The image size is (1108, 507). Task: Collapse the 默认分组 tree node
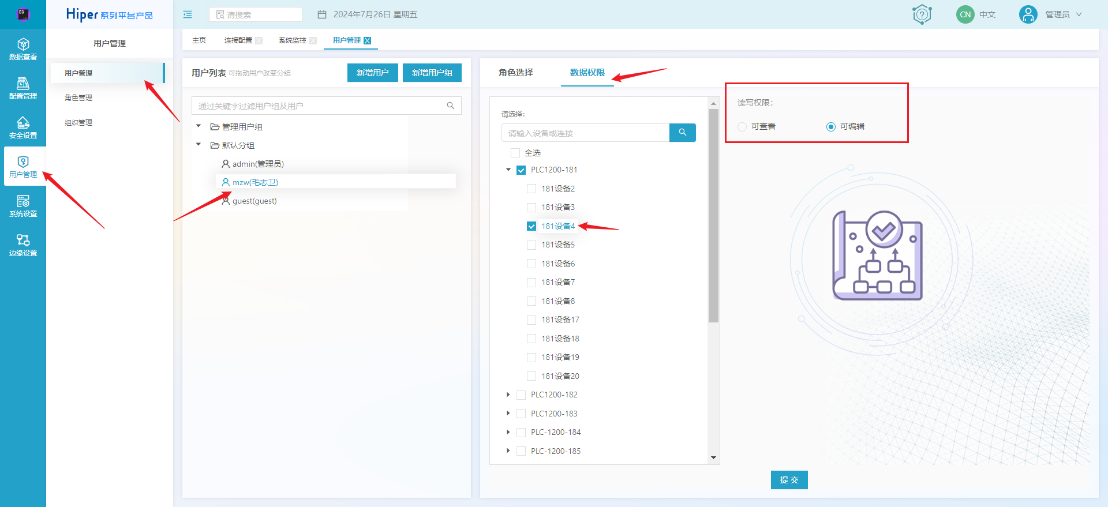(x=199, y=144)
